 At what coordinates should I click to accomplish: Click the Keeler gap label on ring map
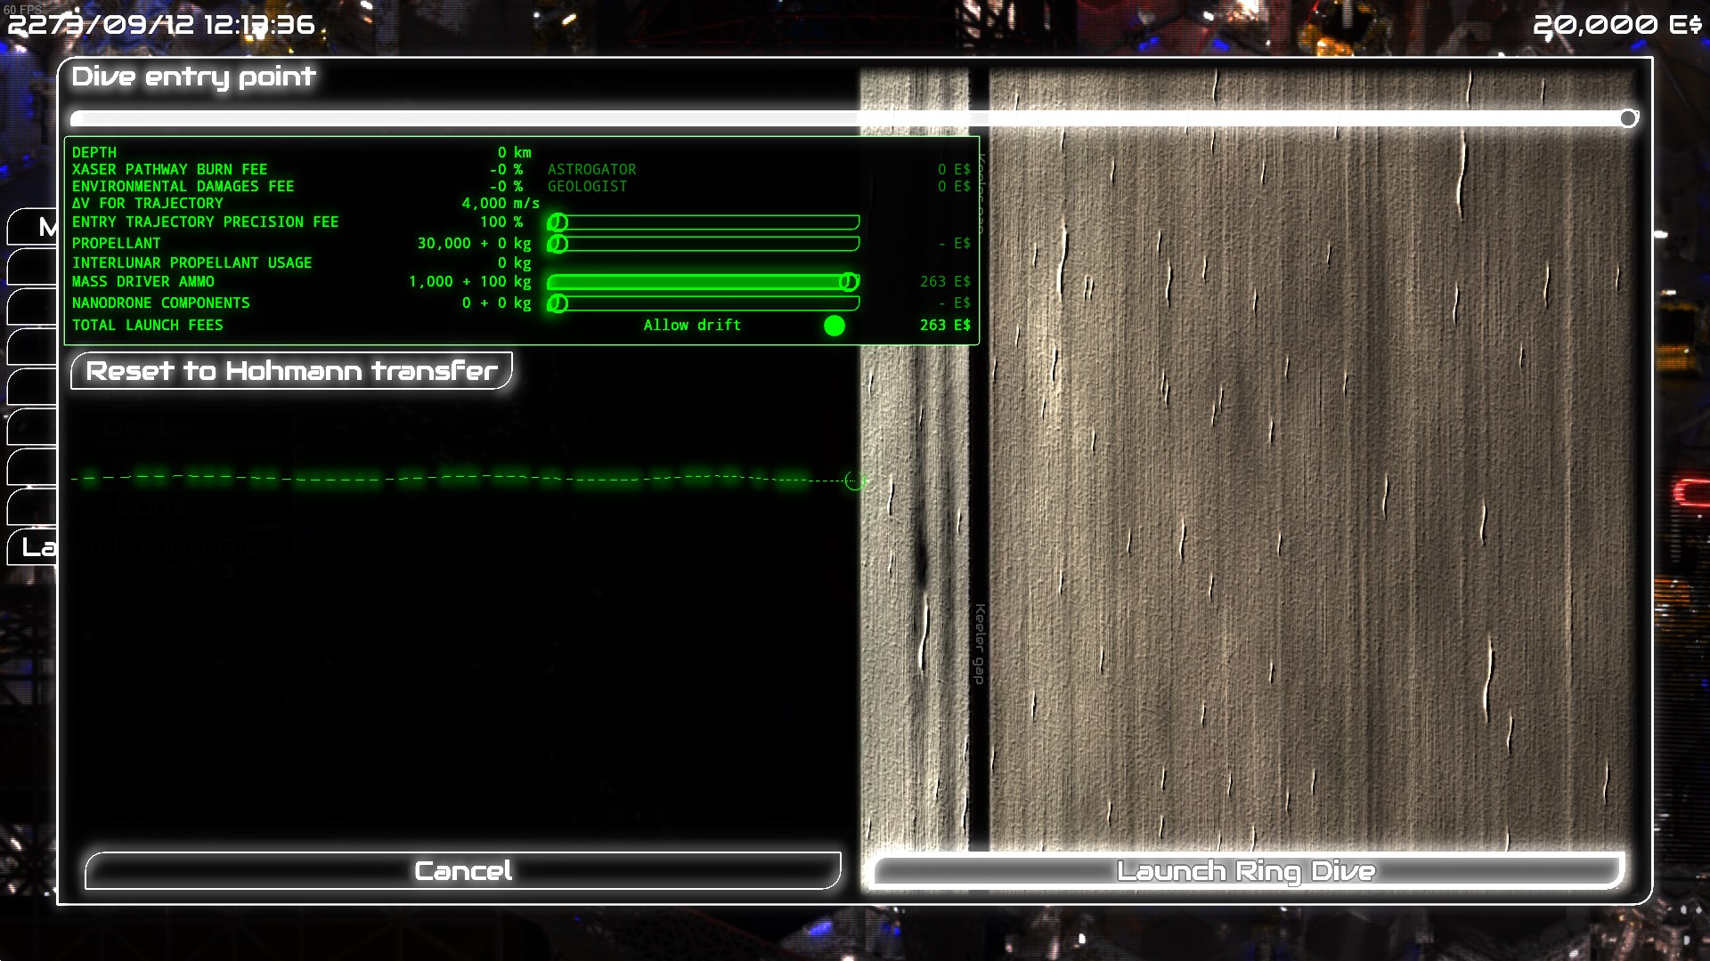980,643
